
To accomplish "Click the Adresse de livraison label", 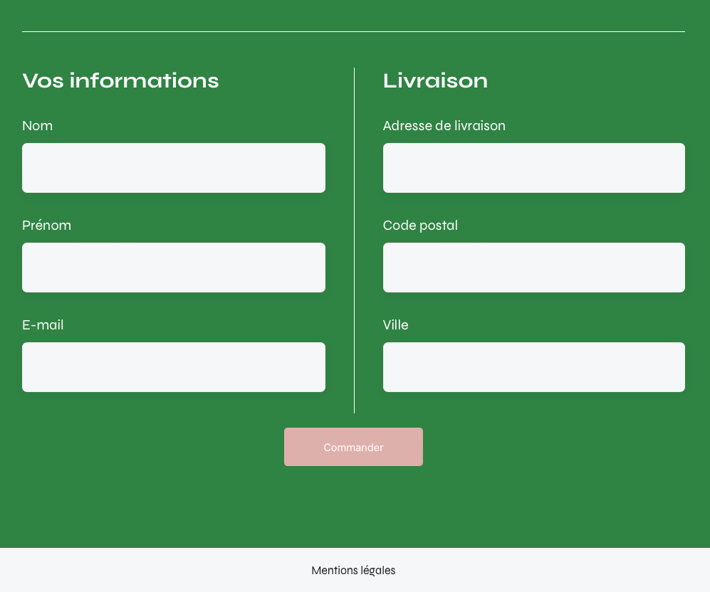I will tap(444, 126).
